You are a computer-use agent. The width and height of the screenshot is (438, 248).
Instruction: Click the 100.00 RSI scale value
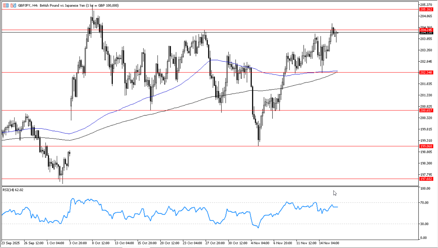[425, 188]
